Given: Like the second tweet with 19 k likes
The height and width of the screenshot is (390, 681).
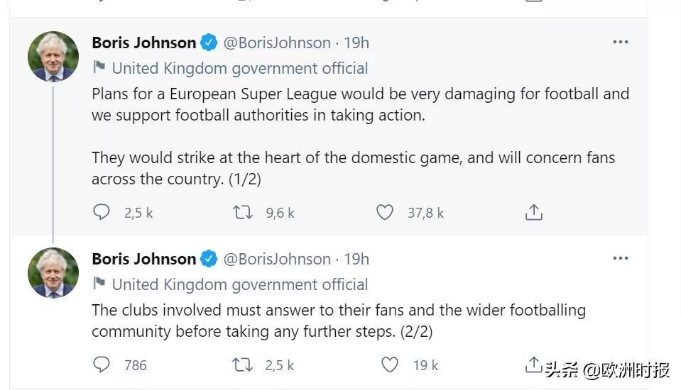Looking at the screenshot, I should pyautogui.click(x=390, y=364).
